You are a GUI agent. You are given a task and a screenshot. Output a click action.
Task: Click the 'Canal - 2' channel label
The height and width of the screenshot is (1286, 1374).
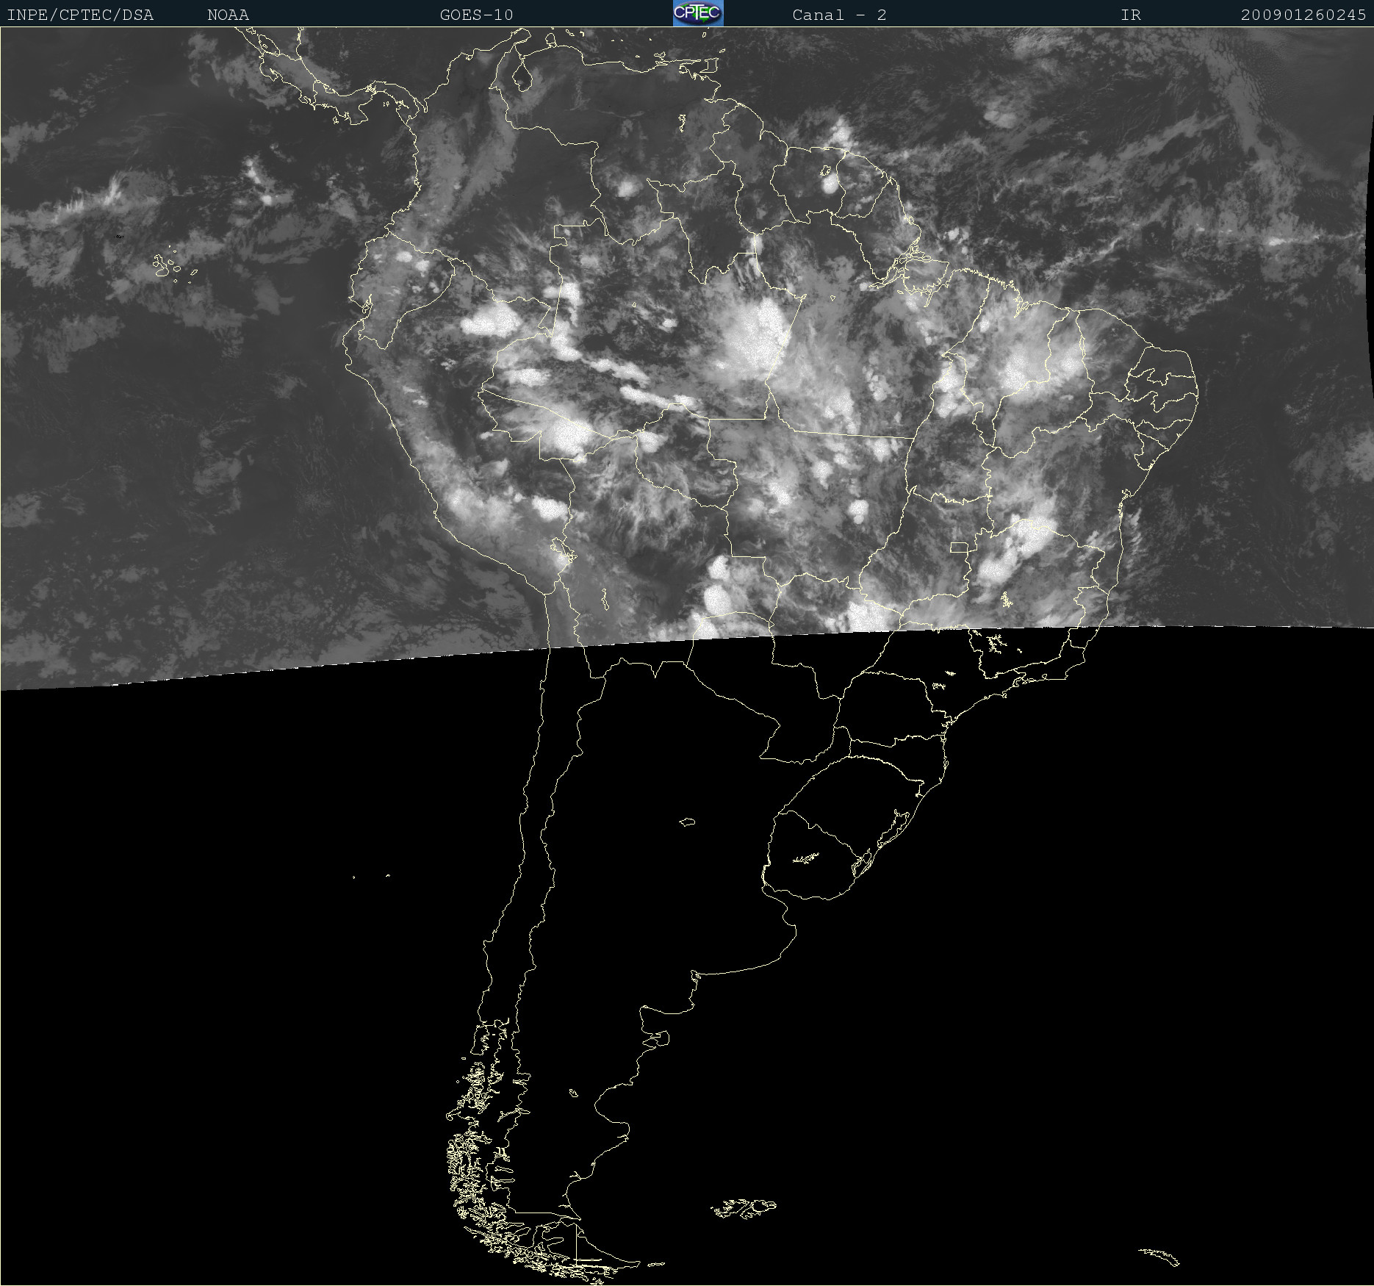(x=839, y=15)
